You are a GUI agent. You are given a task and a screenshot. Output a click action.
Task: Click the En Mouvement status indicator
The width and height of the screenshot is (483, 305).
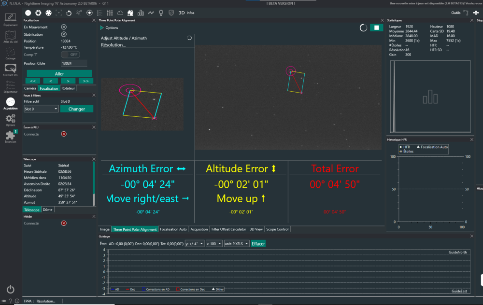click(x=64, y=27)
